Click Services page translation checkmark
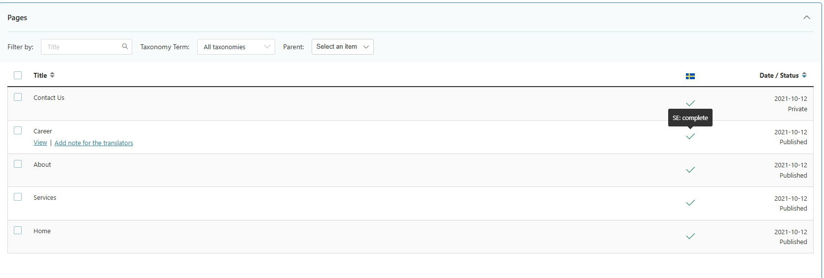 (690, 203)
